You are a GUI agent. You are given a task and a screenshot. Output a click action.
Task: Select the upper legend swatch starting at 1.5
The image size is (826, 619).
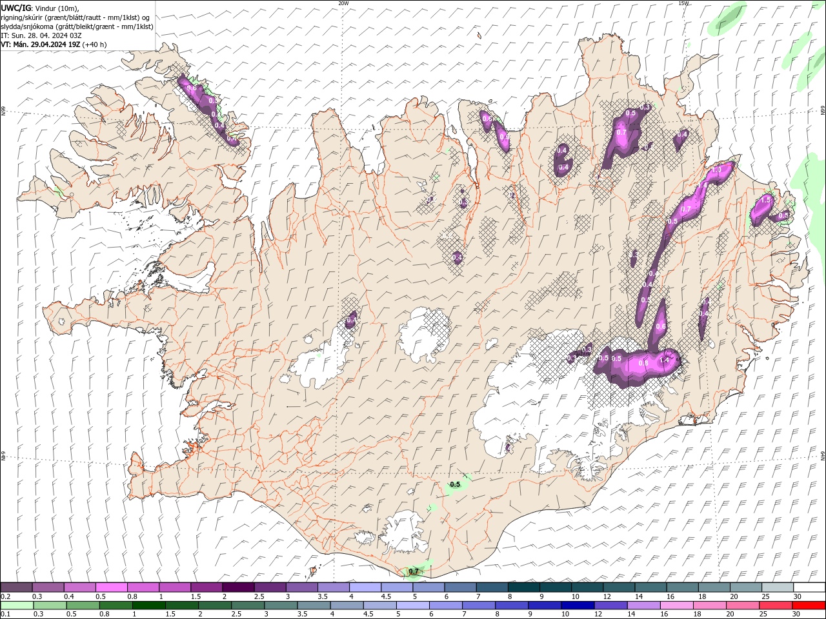206,587
